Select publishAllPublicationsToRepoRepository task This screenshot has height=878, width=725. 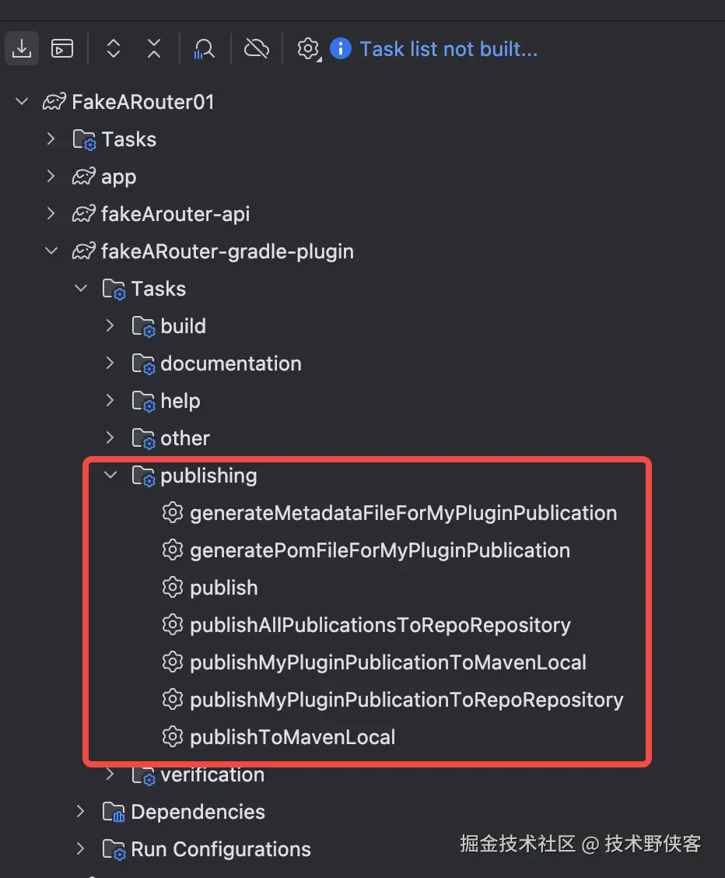(380, 625)
